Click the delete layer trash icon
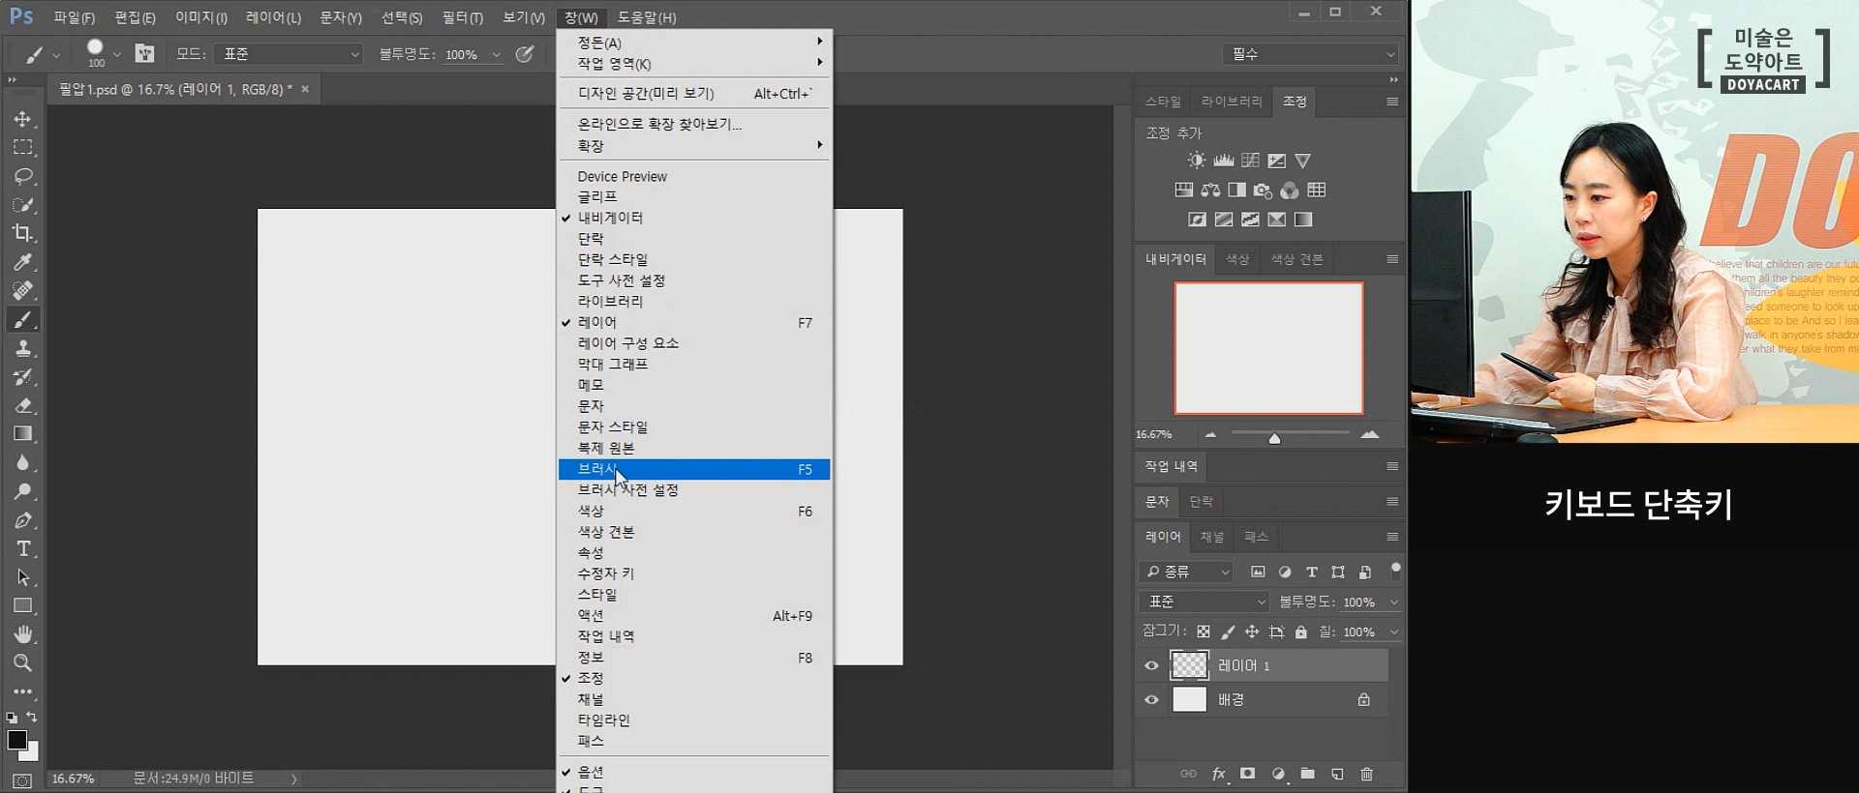This screenshot has width=1859, height=793. coord(1366,774)
